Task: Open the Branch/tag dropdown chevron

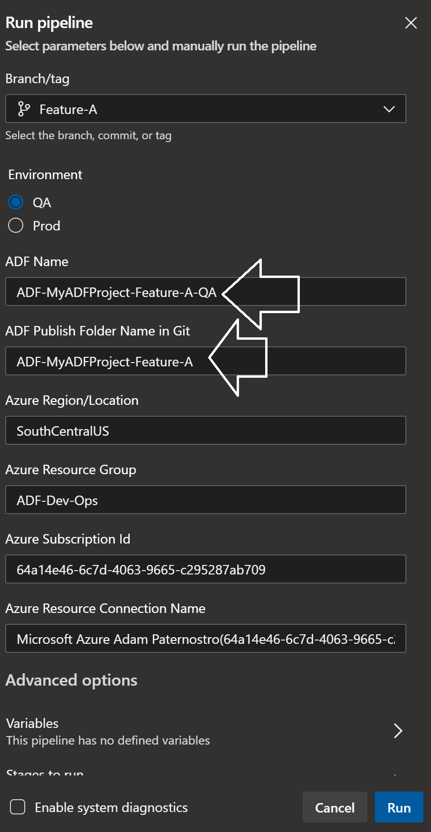Action: [x=389, y=109]
